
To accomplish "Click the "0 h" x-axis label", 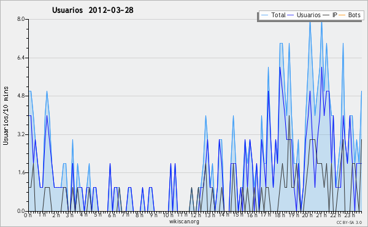I will 28,215.
